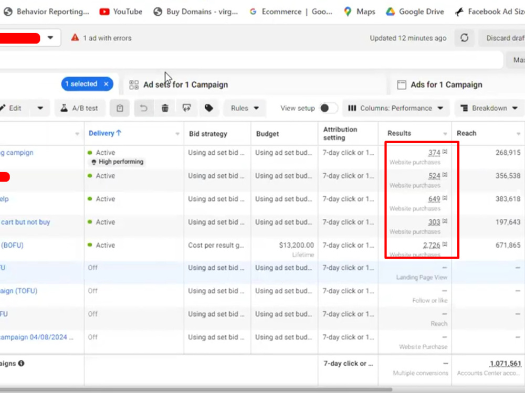This screenshot has width=525, height=393.
Task: Open the Google Drive bookmark
Action: pyautogui.click(x=415, y=12)
